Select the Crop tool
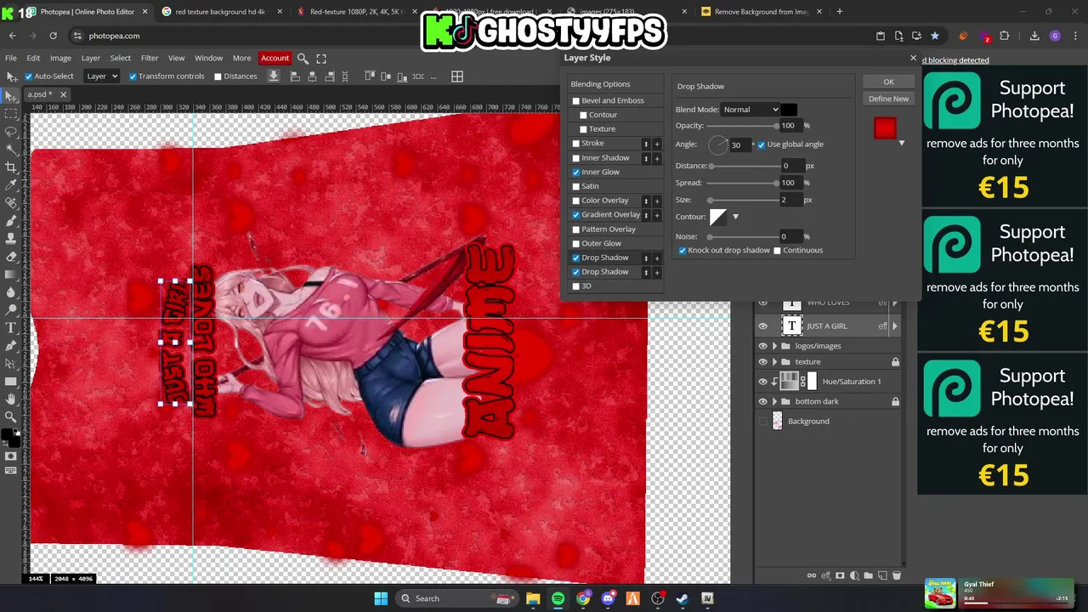 click(x=11, y=167)
